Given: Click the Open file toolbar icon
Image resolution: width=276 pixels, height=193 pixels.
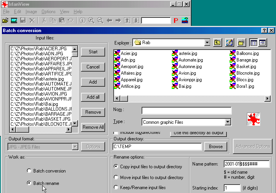Looking at the screenshot, I should tap(5, 20).
